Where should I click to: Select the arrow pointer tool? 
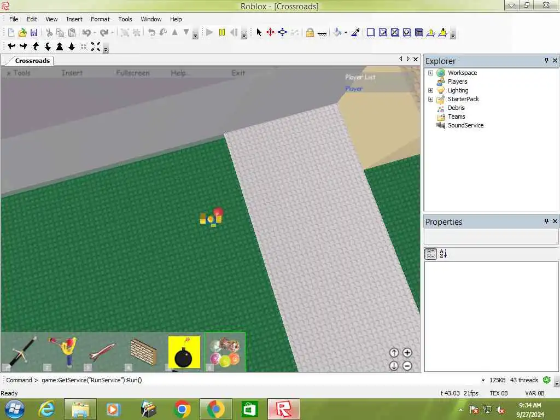(x=259, y=32)
